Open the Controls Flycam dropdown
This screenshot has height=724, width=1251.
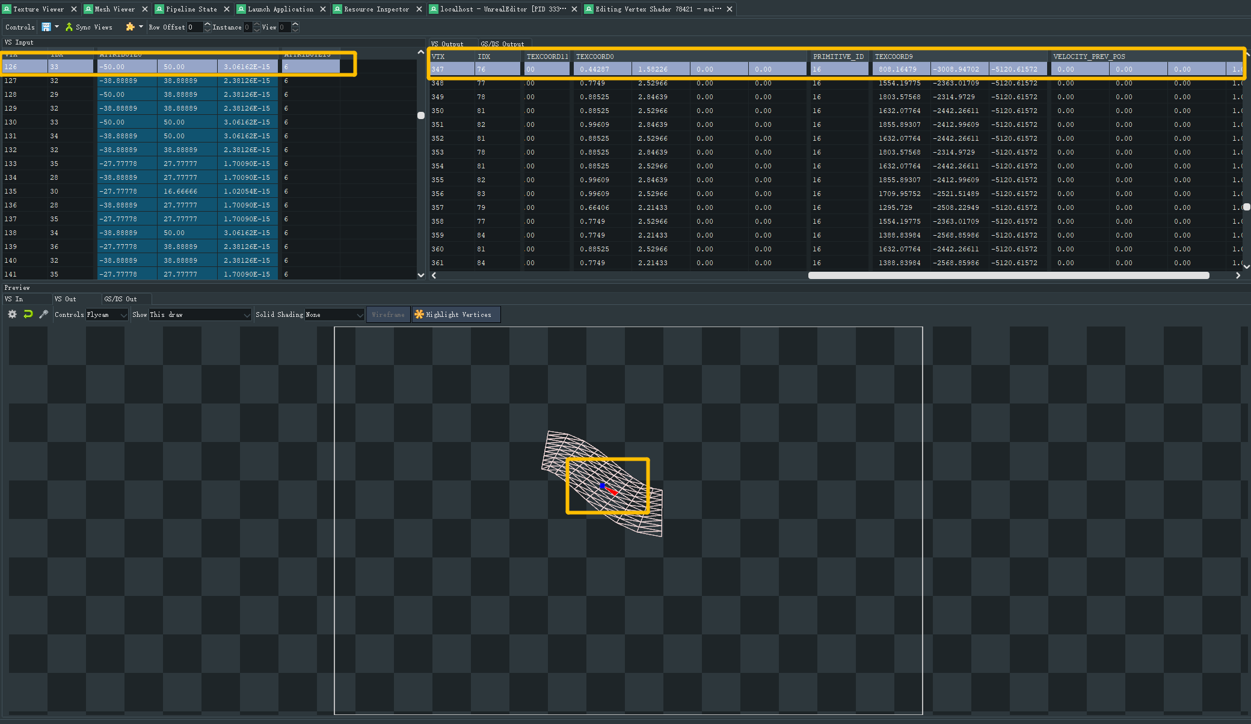tap(107, 314)
